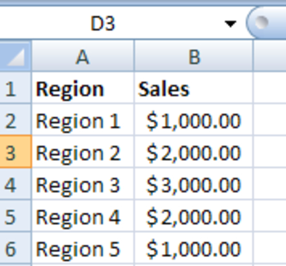Select column A header
The width and height of the screenshot is (286, 266).
point(83,57)
